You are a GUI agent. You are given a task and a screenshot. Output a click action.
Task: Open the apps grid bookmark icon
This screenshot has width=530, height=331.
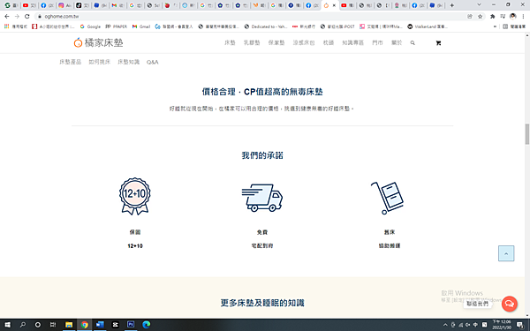(7, 26)
